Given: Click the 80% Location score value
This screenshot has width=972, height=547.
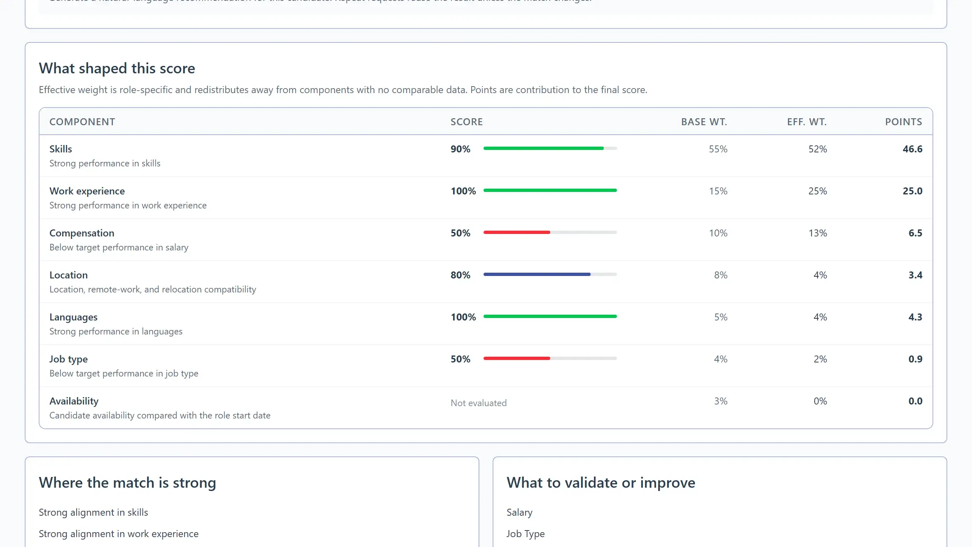Looking at the screenshot, I should [x=460, y=275].
